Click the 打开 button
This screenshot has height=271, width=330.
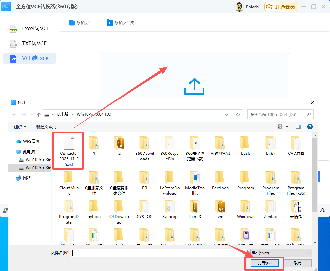[x=264, y=263]
